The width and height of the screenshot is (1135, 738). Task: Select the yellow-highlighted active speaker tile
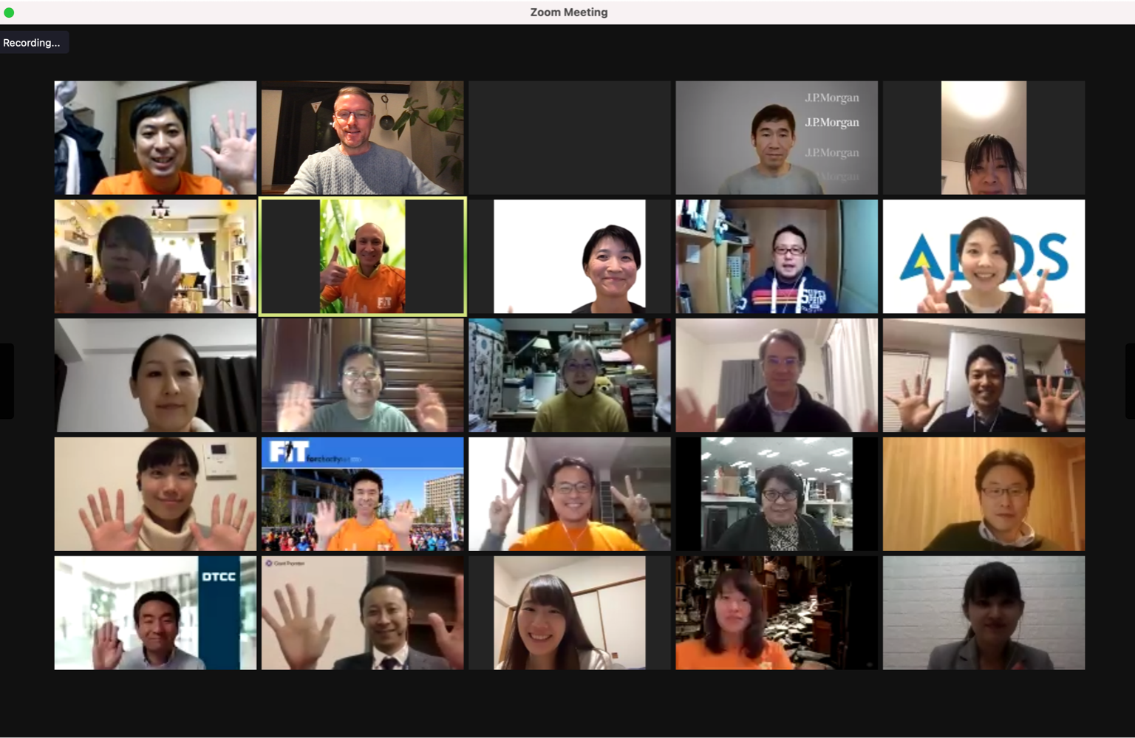pyautogui.click(x=362, y=256)
